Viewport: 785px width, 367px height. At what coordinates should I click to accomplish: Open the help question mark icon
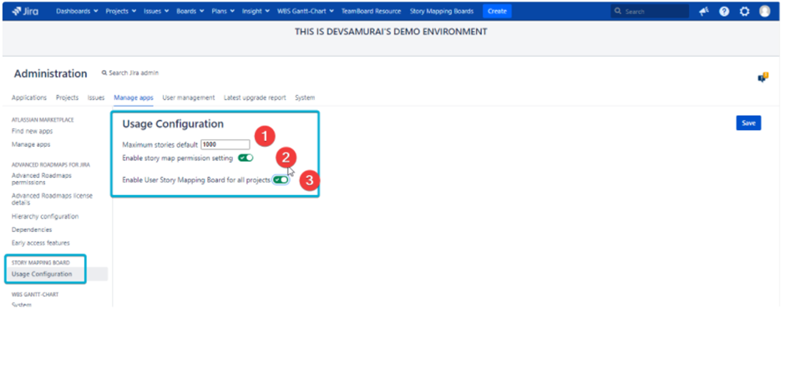tap(724, 12)
